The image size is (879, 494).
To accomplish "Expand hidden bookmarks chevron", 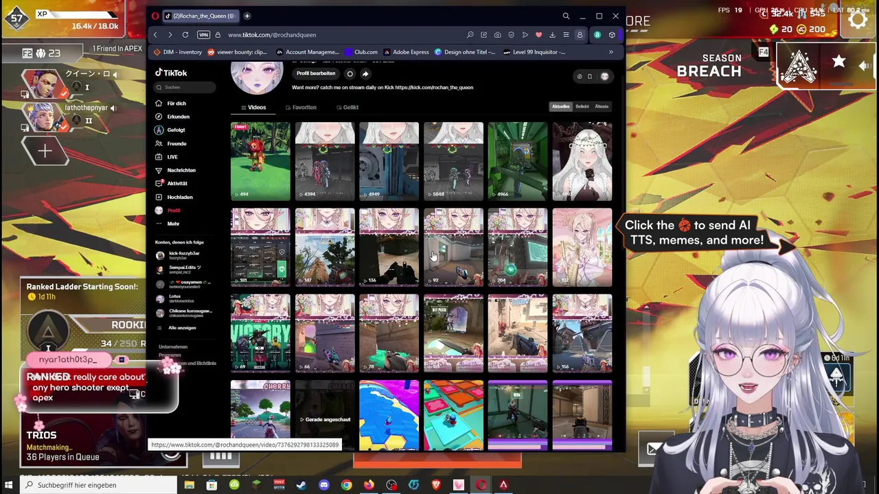I will (610, 52).
